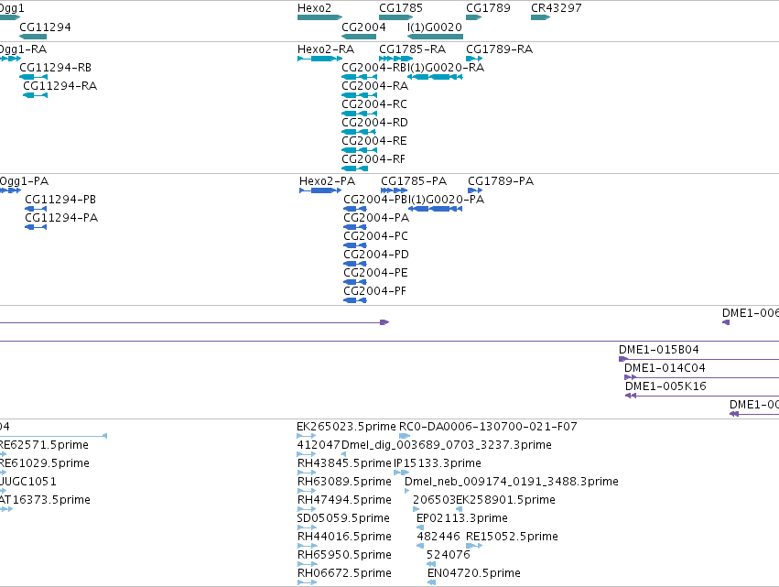The height and width of the screenshot is (587, 779).
Task: Select the Hexo2-PA protein label
Action: pyautogui.click(x=328, y=181)
